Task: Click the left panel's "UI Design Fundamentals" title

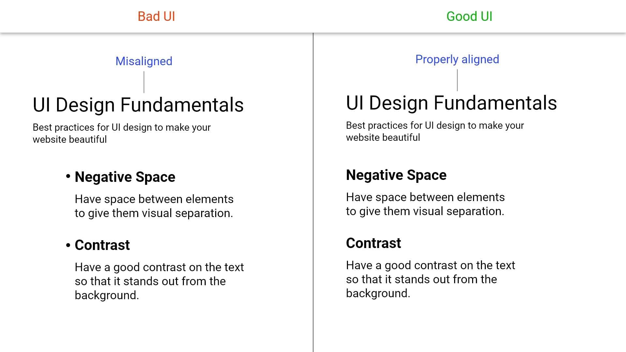Action: tap(138, 105)
